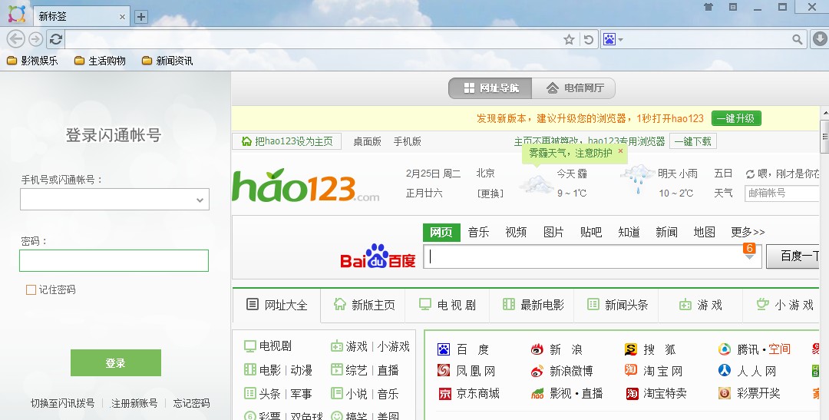Go back with the back arrow
Screen dimensions: 829x420
click(16, 39)
